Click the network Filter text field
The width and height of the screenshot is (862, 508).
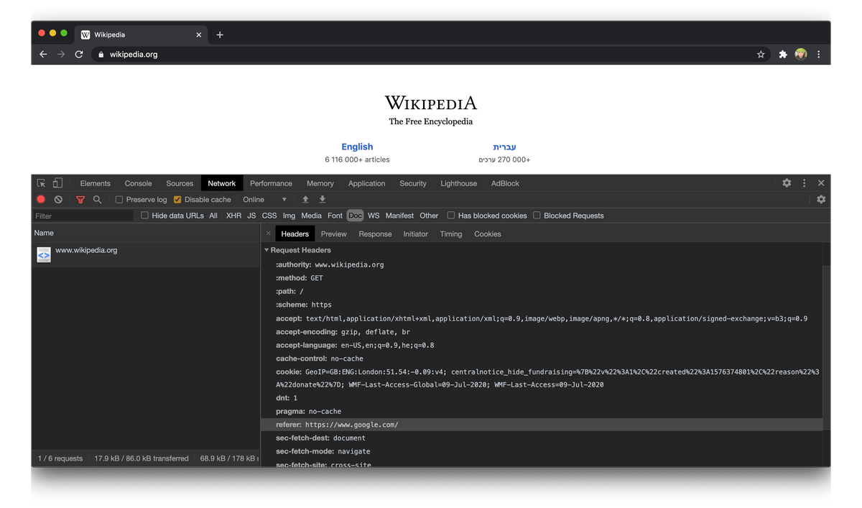click(x=83, y=216)
